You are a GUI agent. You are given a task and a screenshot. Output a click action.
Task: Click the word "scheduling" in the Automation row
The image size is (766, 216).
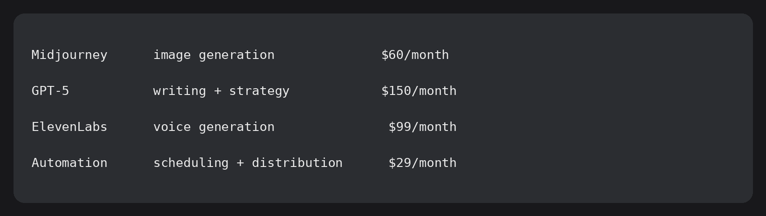coord(191,163)
